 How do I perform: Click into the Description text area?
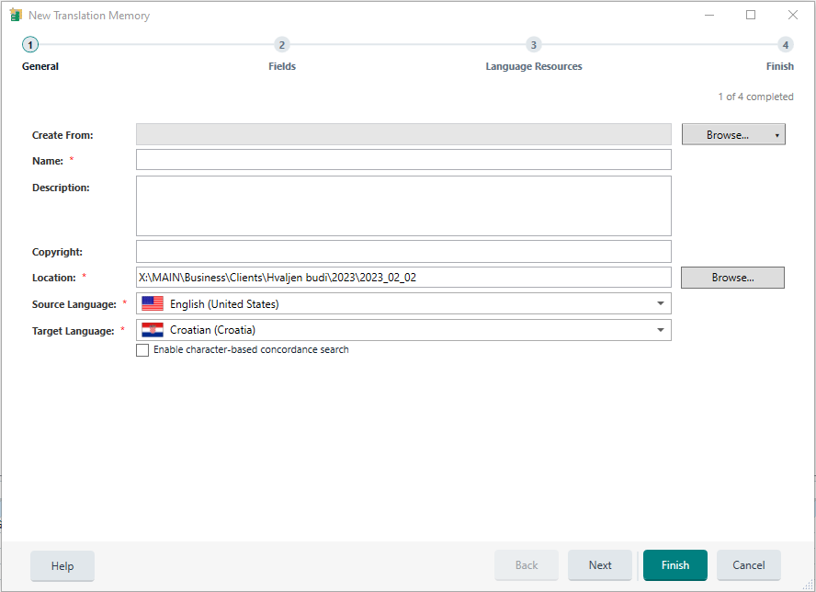(403, 206)
